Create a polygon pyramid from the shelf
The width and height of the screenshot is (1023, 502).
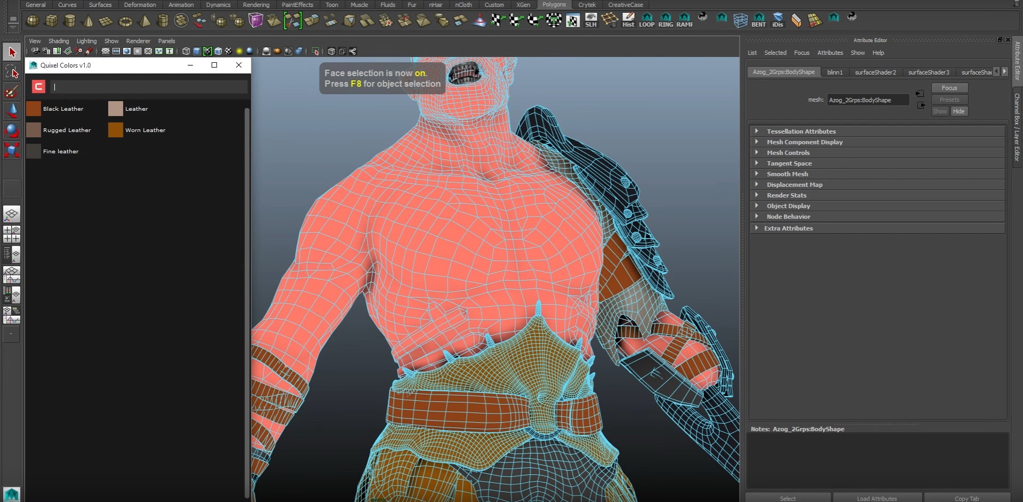coord(144,21)
